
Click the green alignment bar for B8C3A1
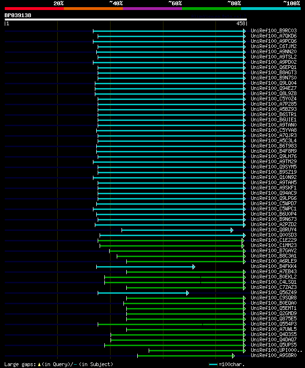(181, 256)
